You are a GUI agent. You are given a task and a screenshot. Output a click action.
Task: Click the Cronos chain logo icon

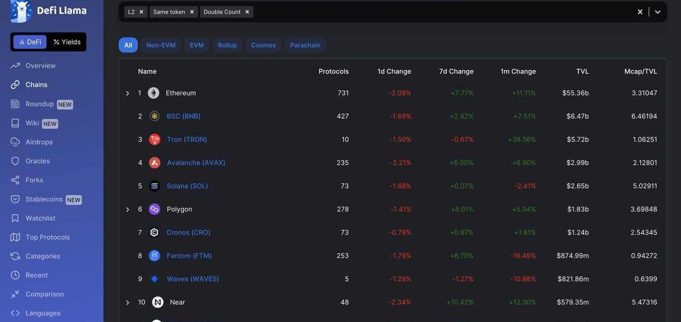(154, 233)
